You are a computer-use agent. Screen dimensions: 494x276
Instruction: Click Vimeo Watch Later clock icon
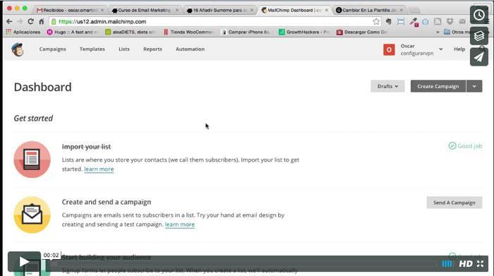pos(479,15)
